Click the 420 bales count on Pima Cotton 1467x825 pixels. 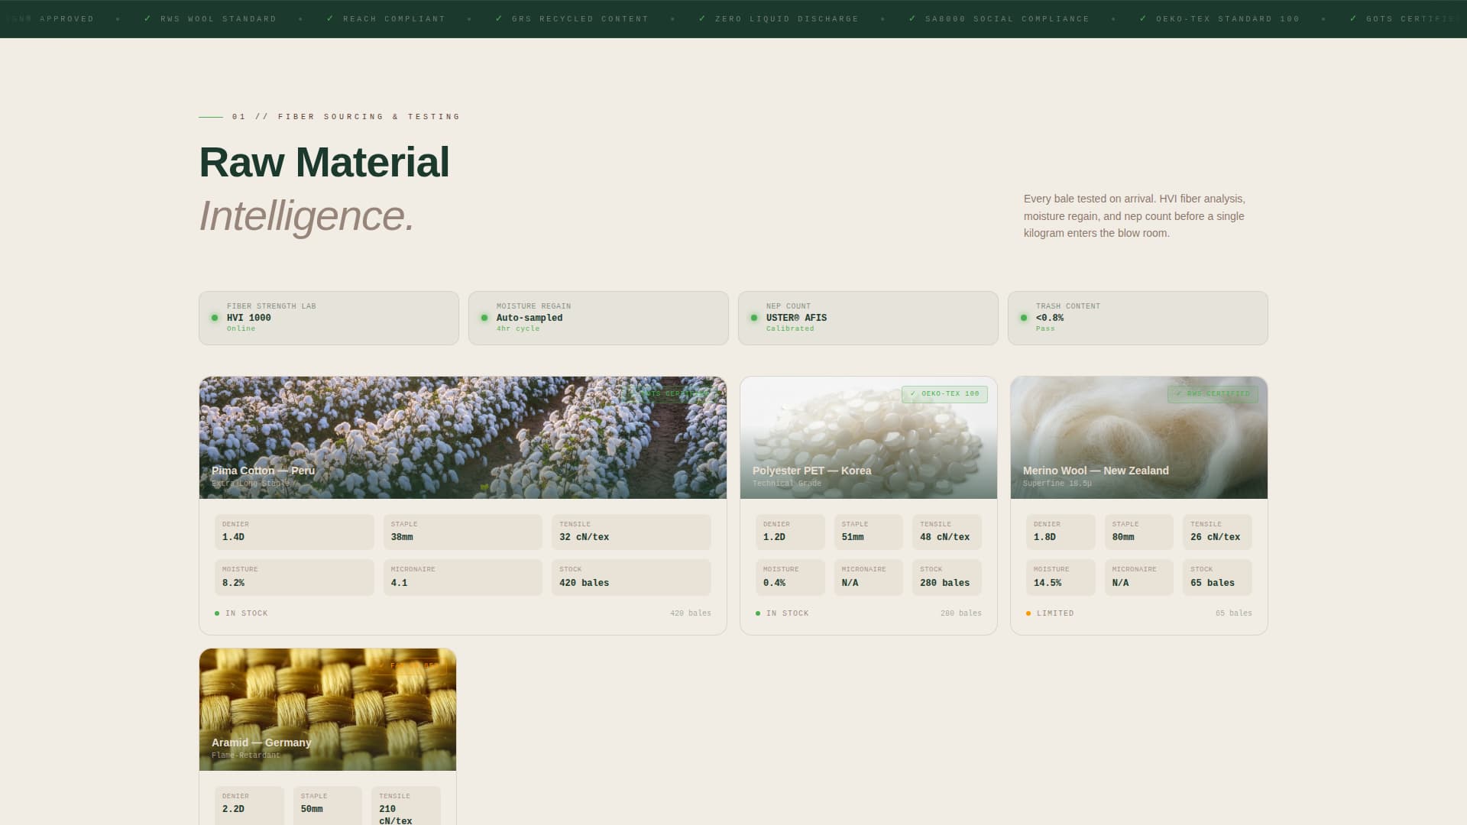pos(690,613)
